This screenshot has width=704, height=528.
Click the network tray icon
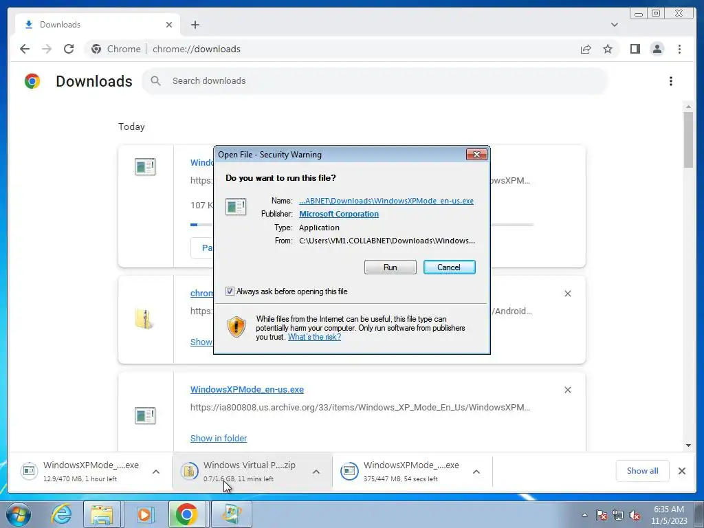click(x=618, y=515)
